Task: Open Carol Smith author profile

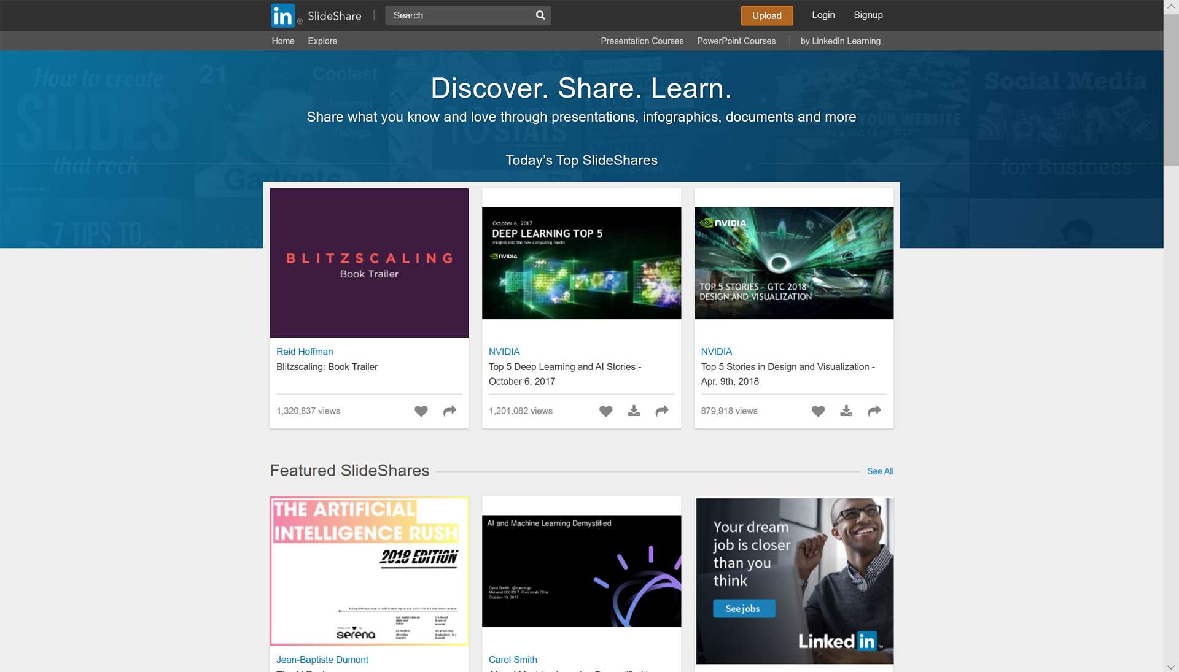Action: pos(513,660)
